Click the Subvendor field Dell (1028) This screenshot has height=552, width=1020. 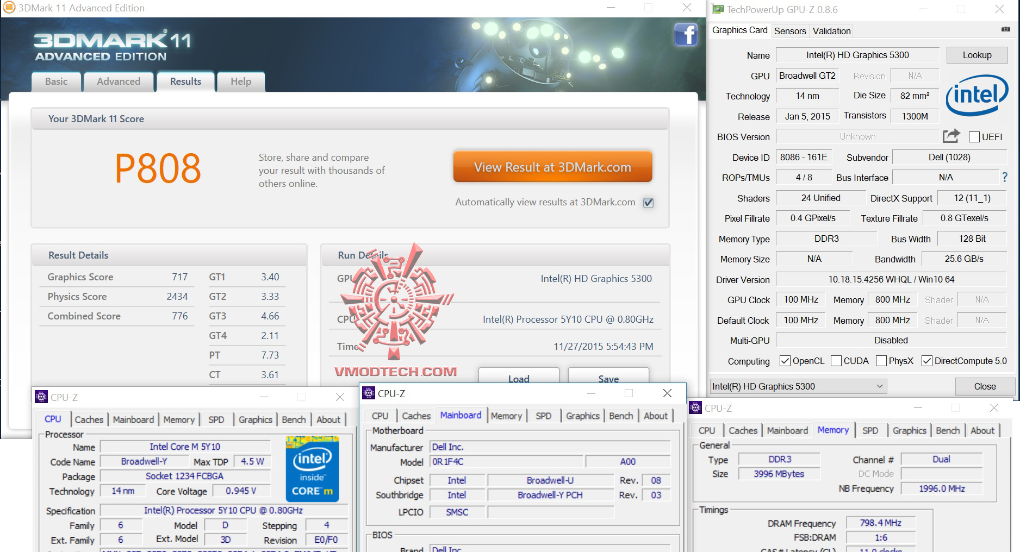point(950,157)
